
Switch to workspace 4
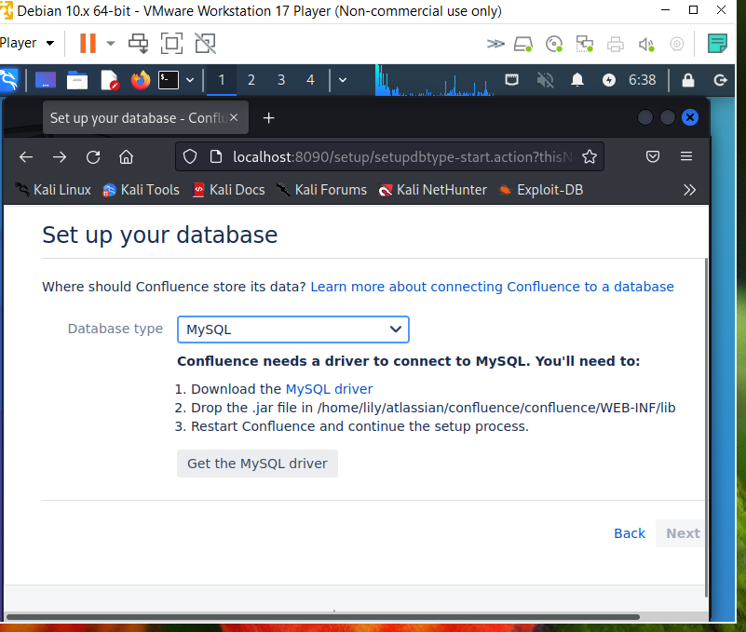[x=311, y=80]
